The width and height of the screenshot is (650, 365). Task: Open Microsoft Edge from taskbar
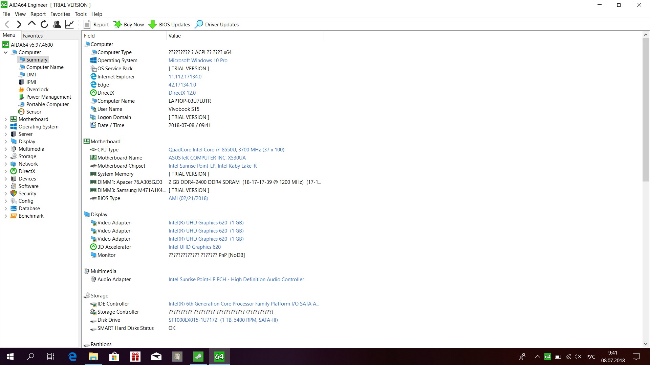pyautogui.click(x=72, y=357)
